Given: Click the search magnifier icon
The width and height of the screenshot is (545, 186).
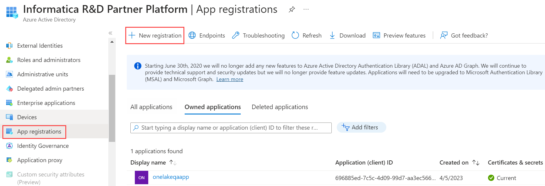Looking at the screenshot, I should click(x=136, y=128).
